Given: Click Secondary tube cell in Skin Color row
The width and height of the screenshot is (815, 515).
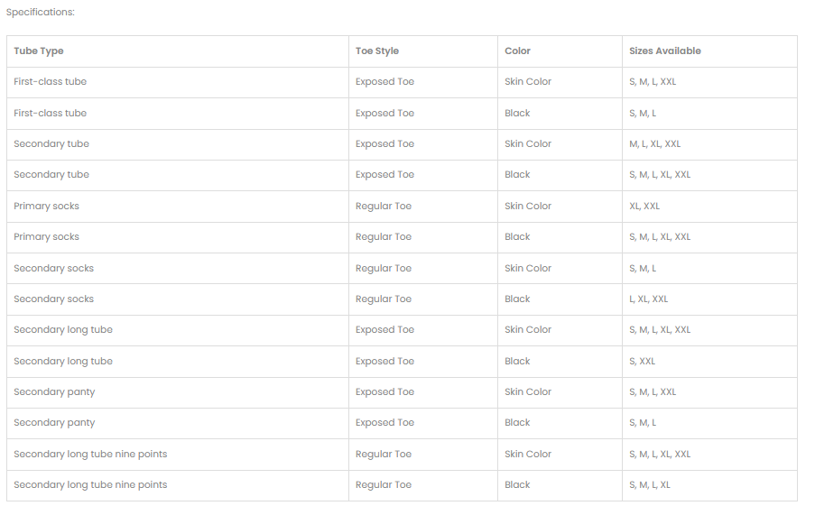Looking at the screenshot, I should pos(51,144).
